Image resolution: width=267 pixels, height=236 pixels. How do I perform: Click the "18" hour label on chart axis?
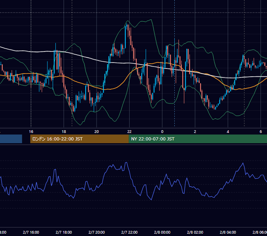coord(64,132)
